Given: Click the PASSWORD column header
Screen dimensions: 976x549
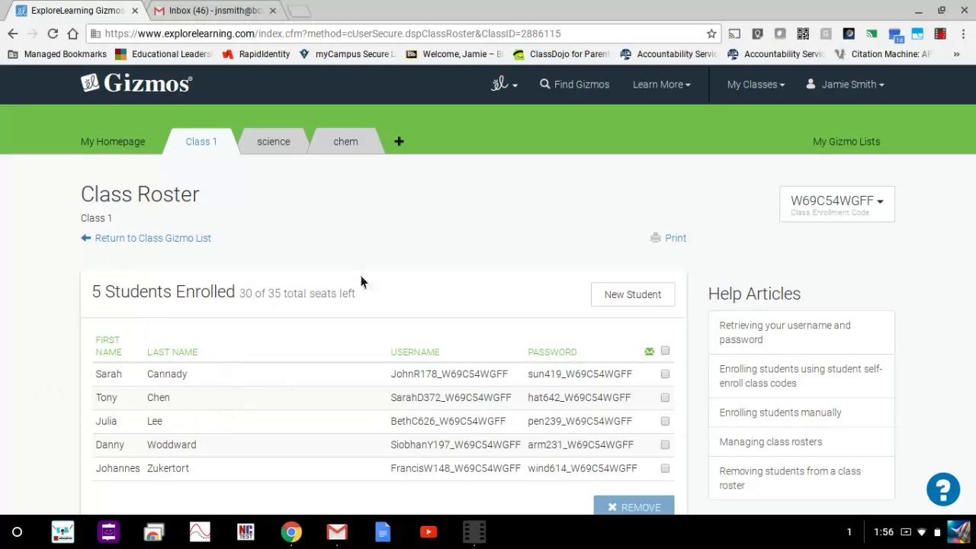Looking at the screenshot, I should tap(552, 352).
